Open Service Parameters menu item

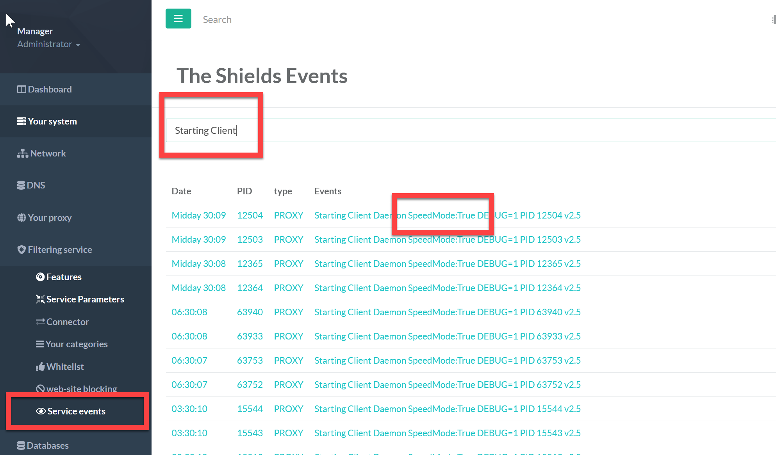pos(85,299)
